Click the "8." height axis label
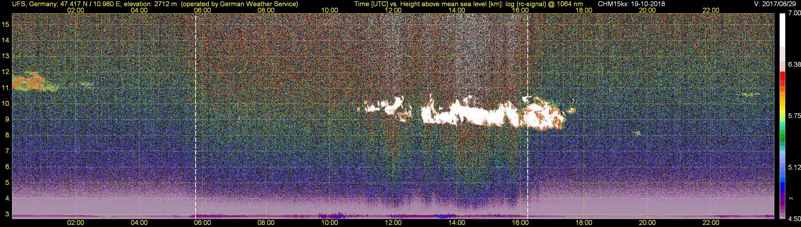This screenshot has width=801, height=227. 8,135
